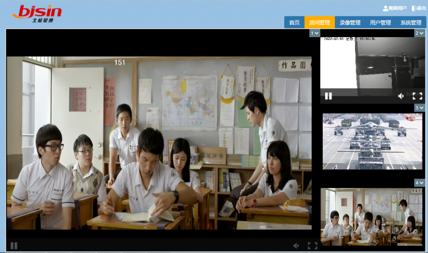Select the military parade video in channel 3

point(372,141)
